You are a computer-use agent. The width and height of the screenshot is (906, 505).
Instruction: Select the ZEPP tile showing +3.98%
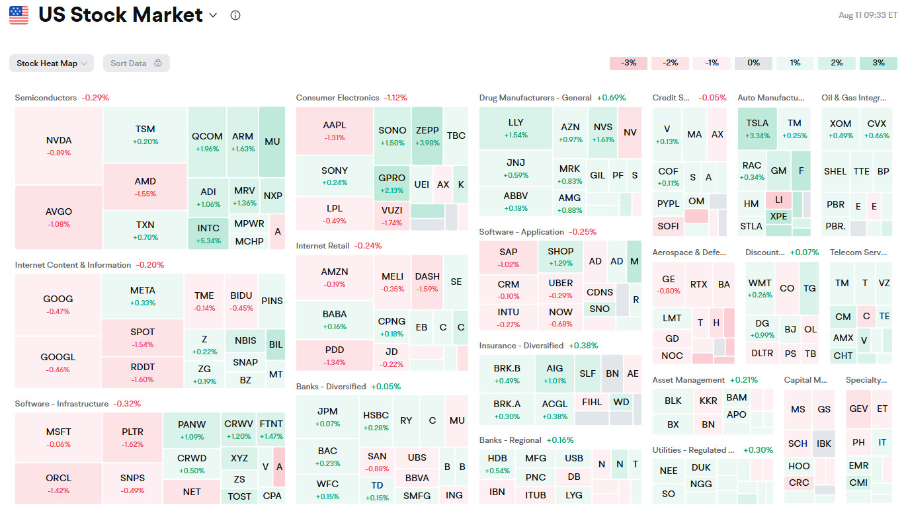pyautogui.click(x=427, y=136)
